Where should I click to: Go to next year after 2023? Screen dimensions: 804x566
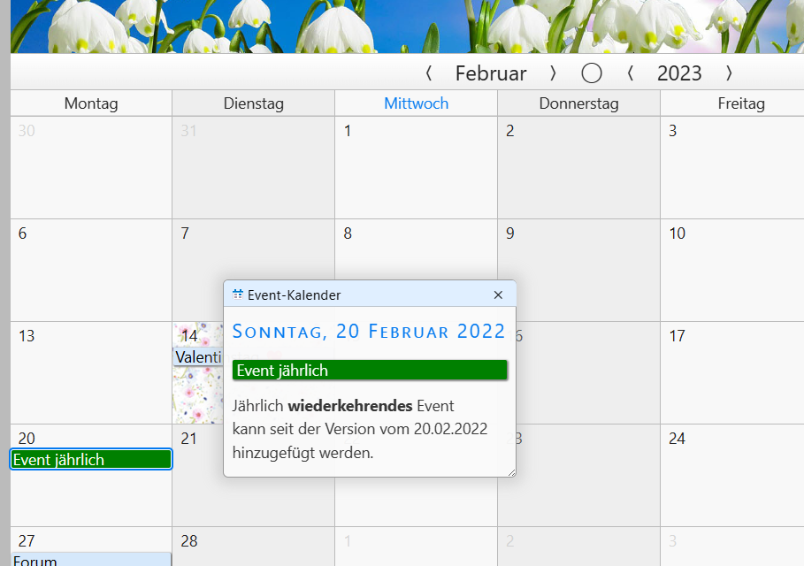pyautogui.click(x=729, y=73)
